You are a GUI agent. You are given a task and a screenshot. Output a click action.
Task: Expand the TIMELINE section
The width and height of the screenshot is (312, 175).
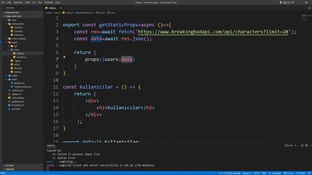pyautogui.click(x=23, y=169)
